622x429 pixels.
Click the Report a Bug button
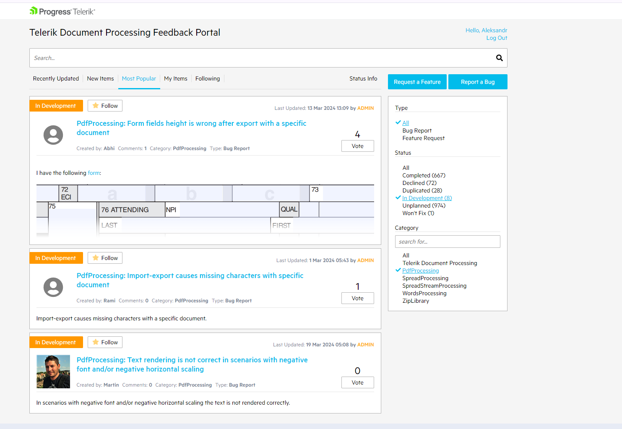click(478, 82)
